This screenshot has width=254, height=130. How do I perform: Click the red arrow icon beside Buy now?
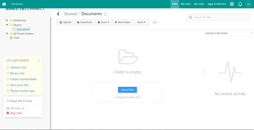coord(8,113)
